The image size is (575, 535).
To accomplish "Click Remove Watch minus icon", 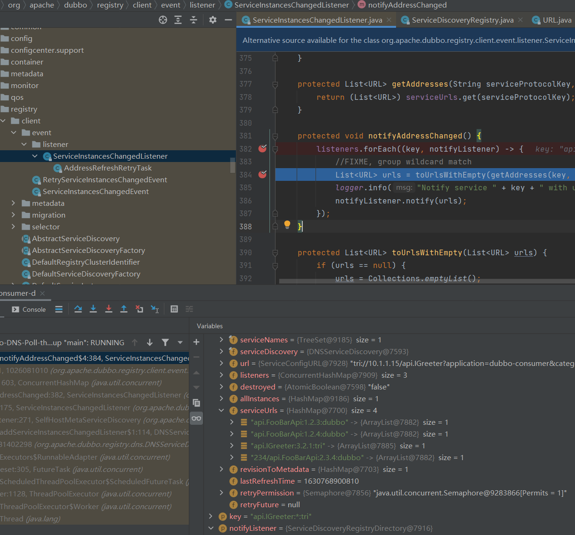I will coord(196,357).
